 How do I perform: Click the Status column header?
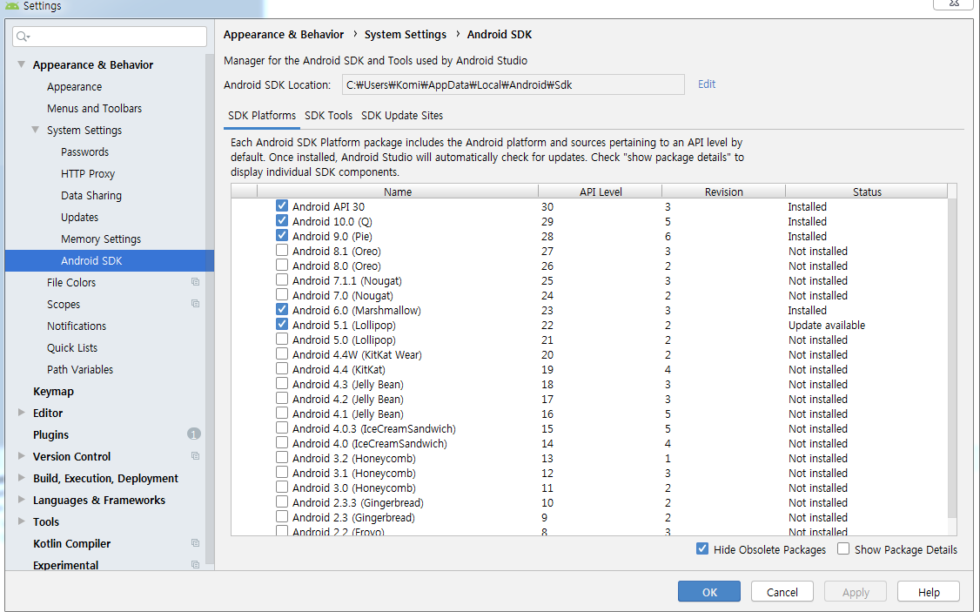[867, 192]
